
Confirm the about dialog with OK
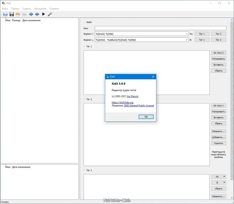coord(146,117)
